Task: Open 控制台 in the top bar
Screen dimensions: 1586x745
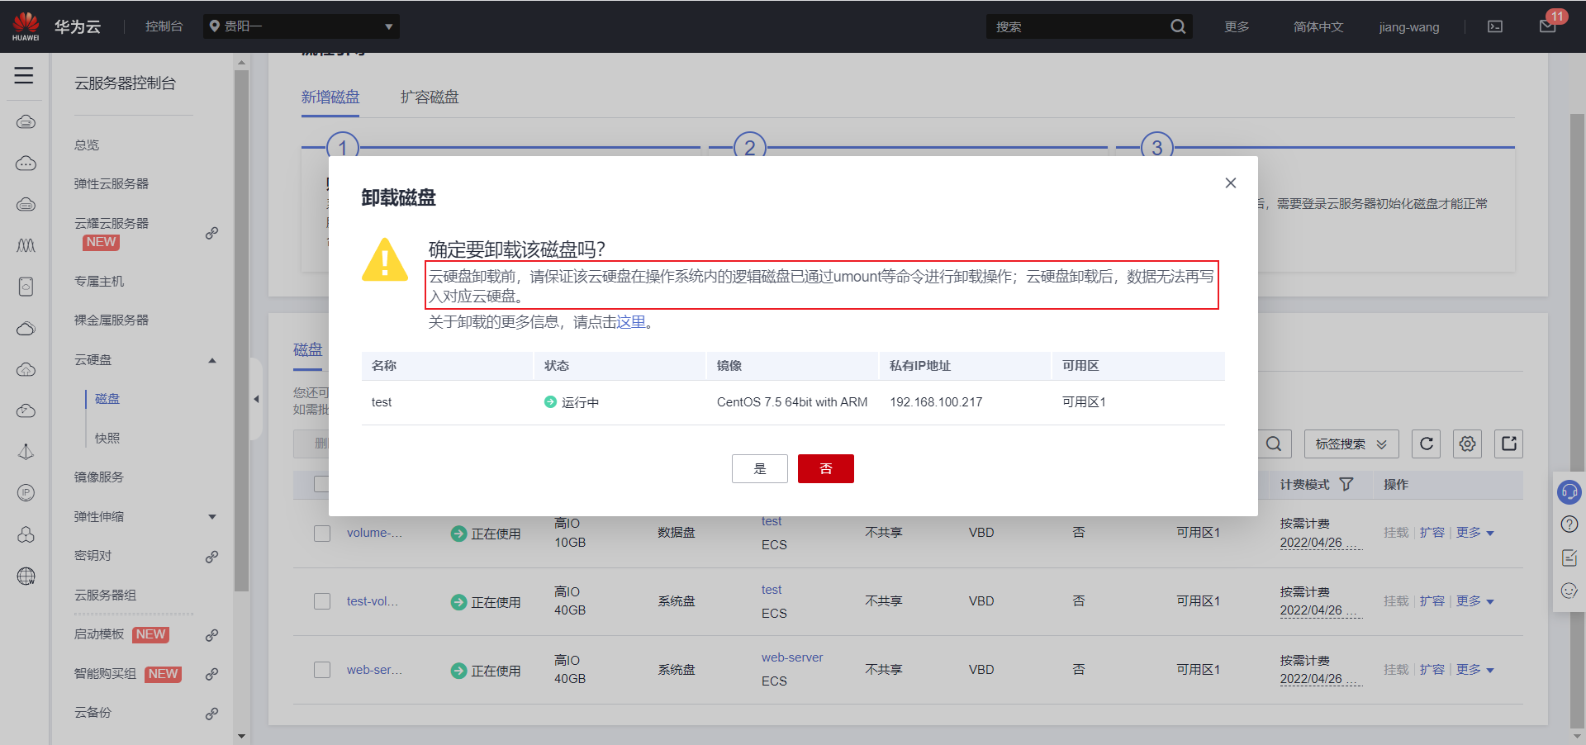Action: pyautogui.click(x=164, y=26)
